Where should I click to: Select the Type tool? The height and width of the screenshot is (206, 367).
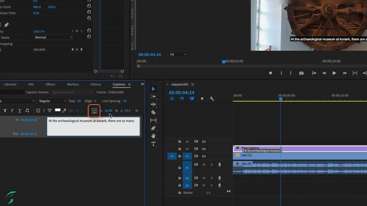(153, 144)
